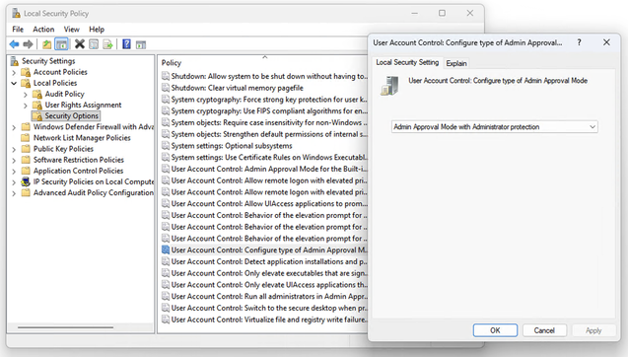
Task: Click the Apply button
Action: coord(593,330)
